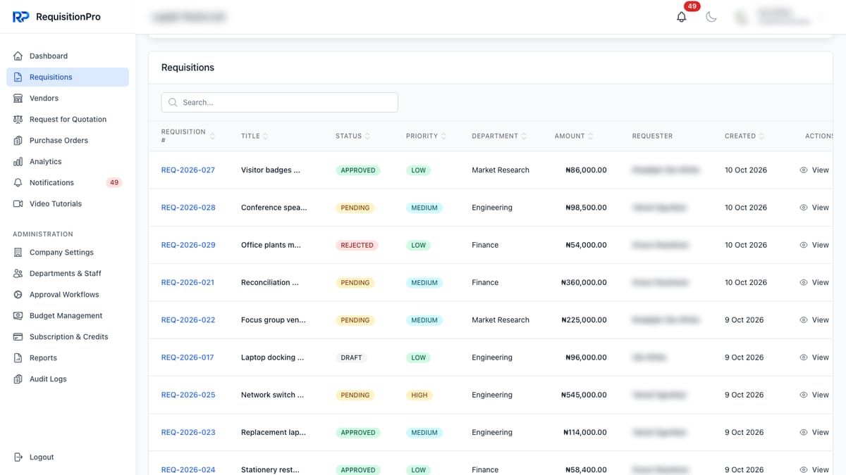Click the Notifications bell icon in sidebar
Image resolution: width=846 pixels, height=475 pixels.
click(18, 183)
